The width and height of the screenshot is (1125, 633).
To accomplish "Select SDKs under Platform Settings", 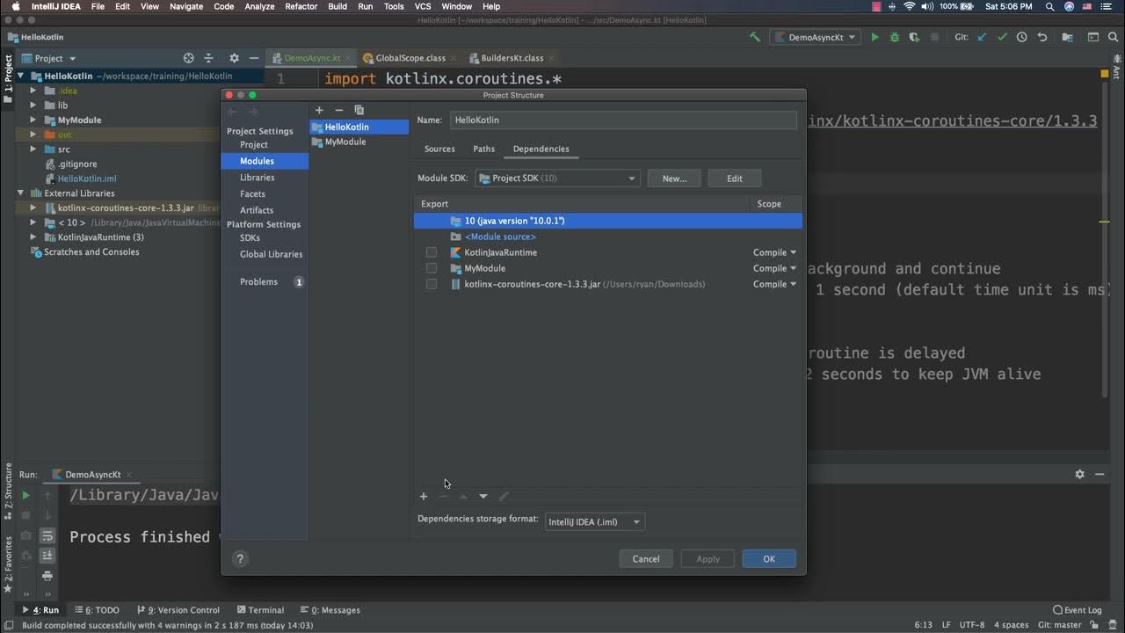I will click(250, 237).
